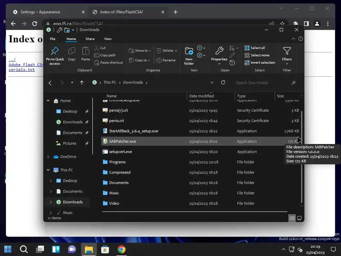Open the Filters dropdown

coord(287,56)
